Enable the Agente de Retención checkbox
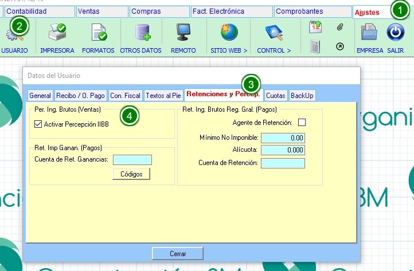This screenshot has height=271, width=414. (x=302, y=123)
